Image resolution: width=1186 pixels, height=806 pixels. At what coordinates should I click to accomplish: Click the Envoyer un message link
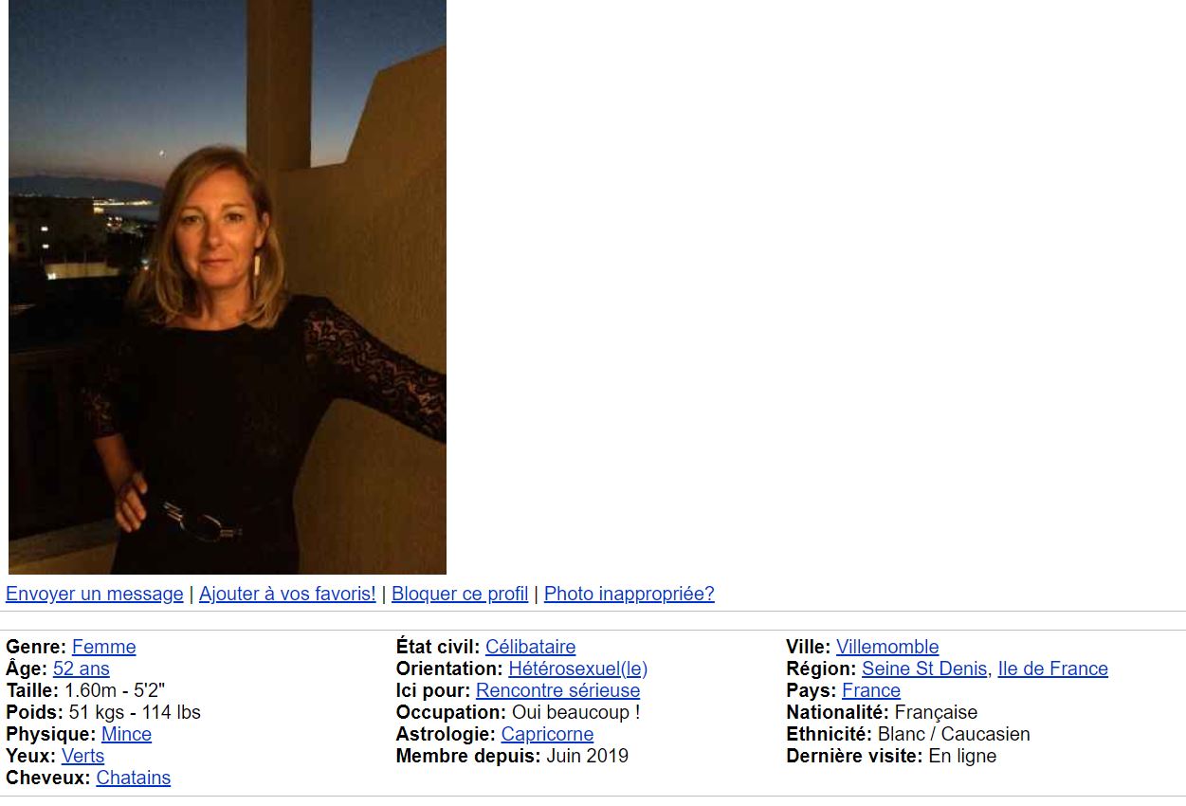(95, 594)
